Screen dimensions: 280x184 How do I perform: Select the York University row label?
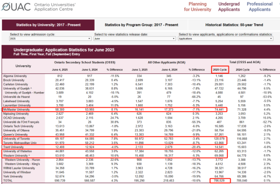click(x=13, y=176)
